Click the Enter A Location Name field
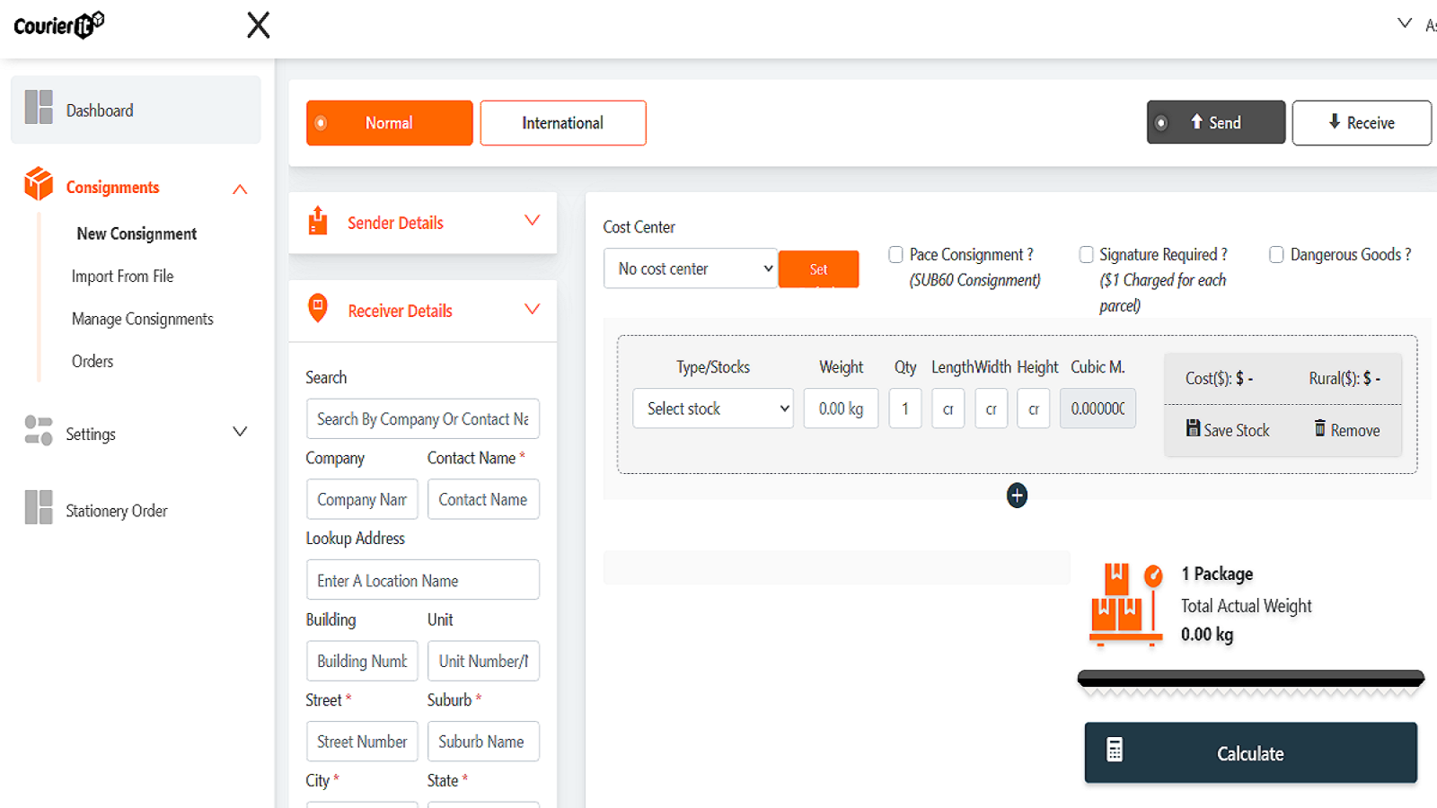The height and width of the screenshot is (808, 1437). pyautogui.click(x=422, y=580)
